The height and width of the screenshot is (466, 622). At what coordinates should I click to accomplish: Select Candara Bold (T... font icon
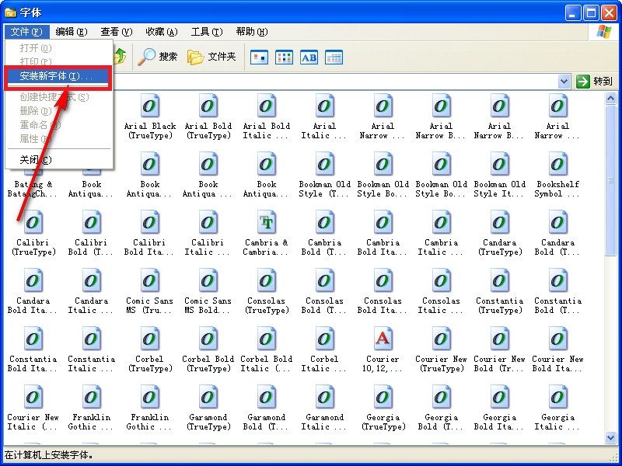[557, 222]
